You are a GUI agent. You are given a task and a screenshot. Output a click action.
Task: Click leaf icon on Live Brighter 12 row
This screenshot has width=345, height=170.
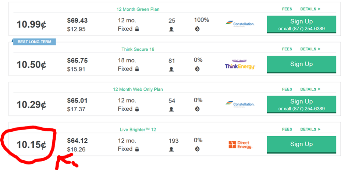[197, 149]
